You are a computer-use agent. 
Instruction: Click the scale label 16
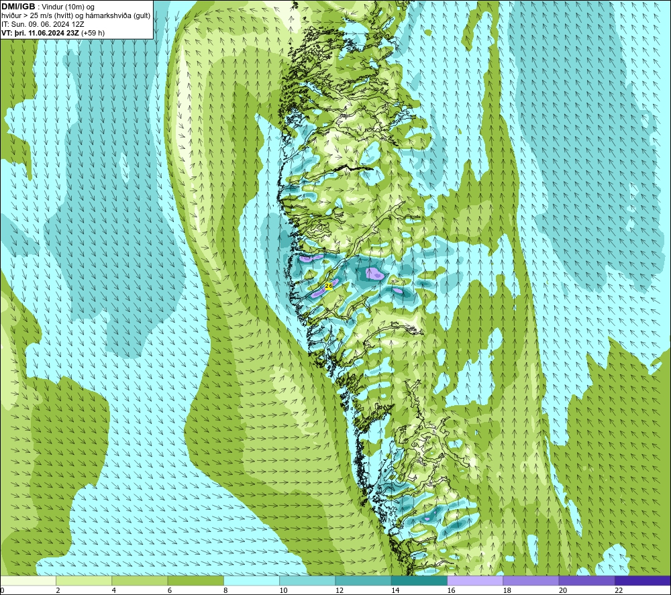451,590
